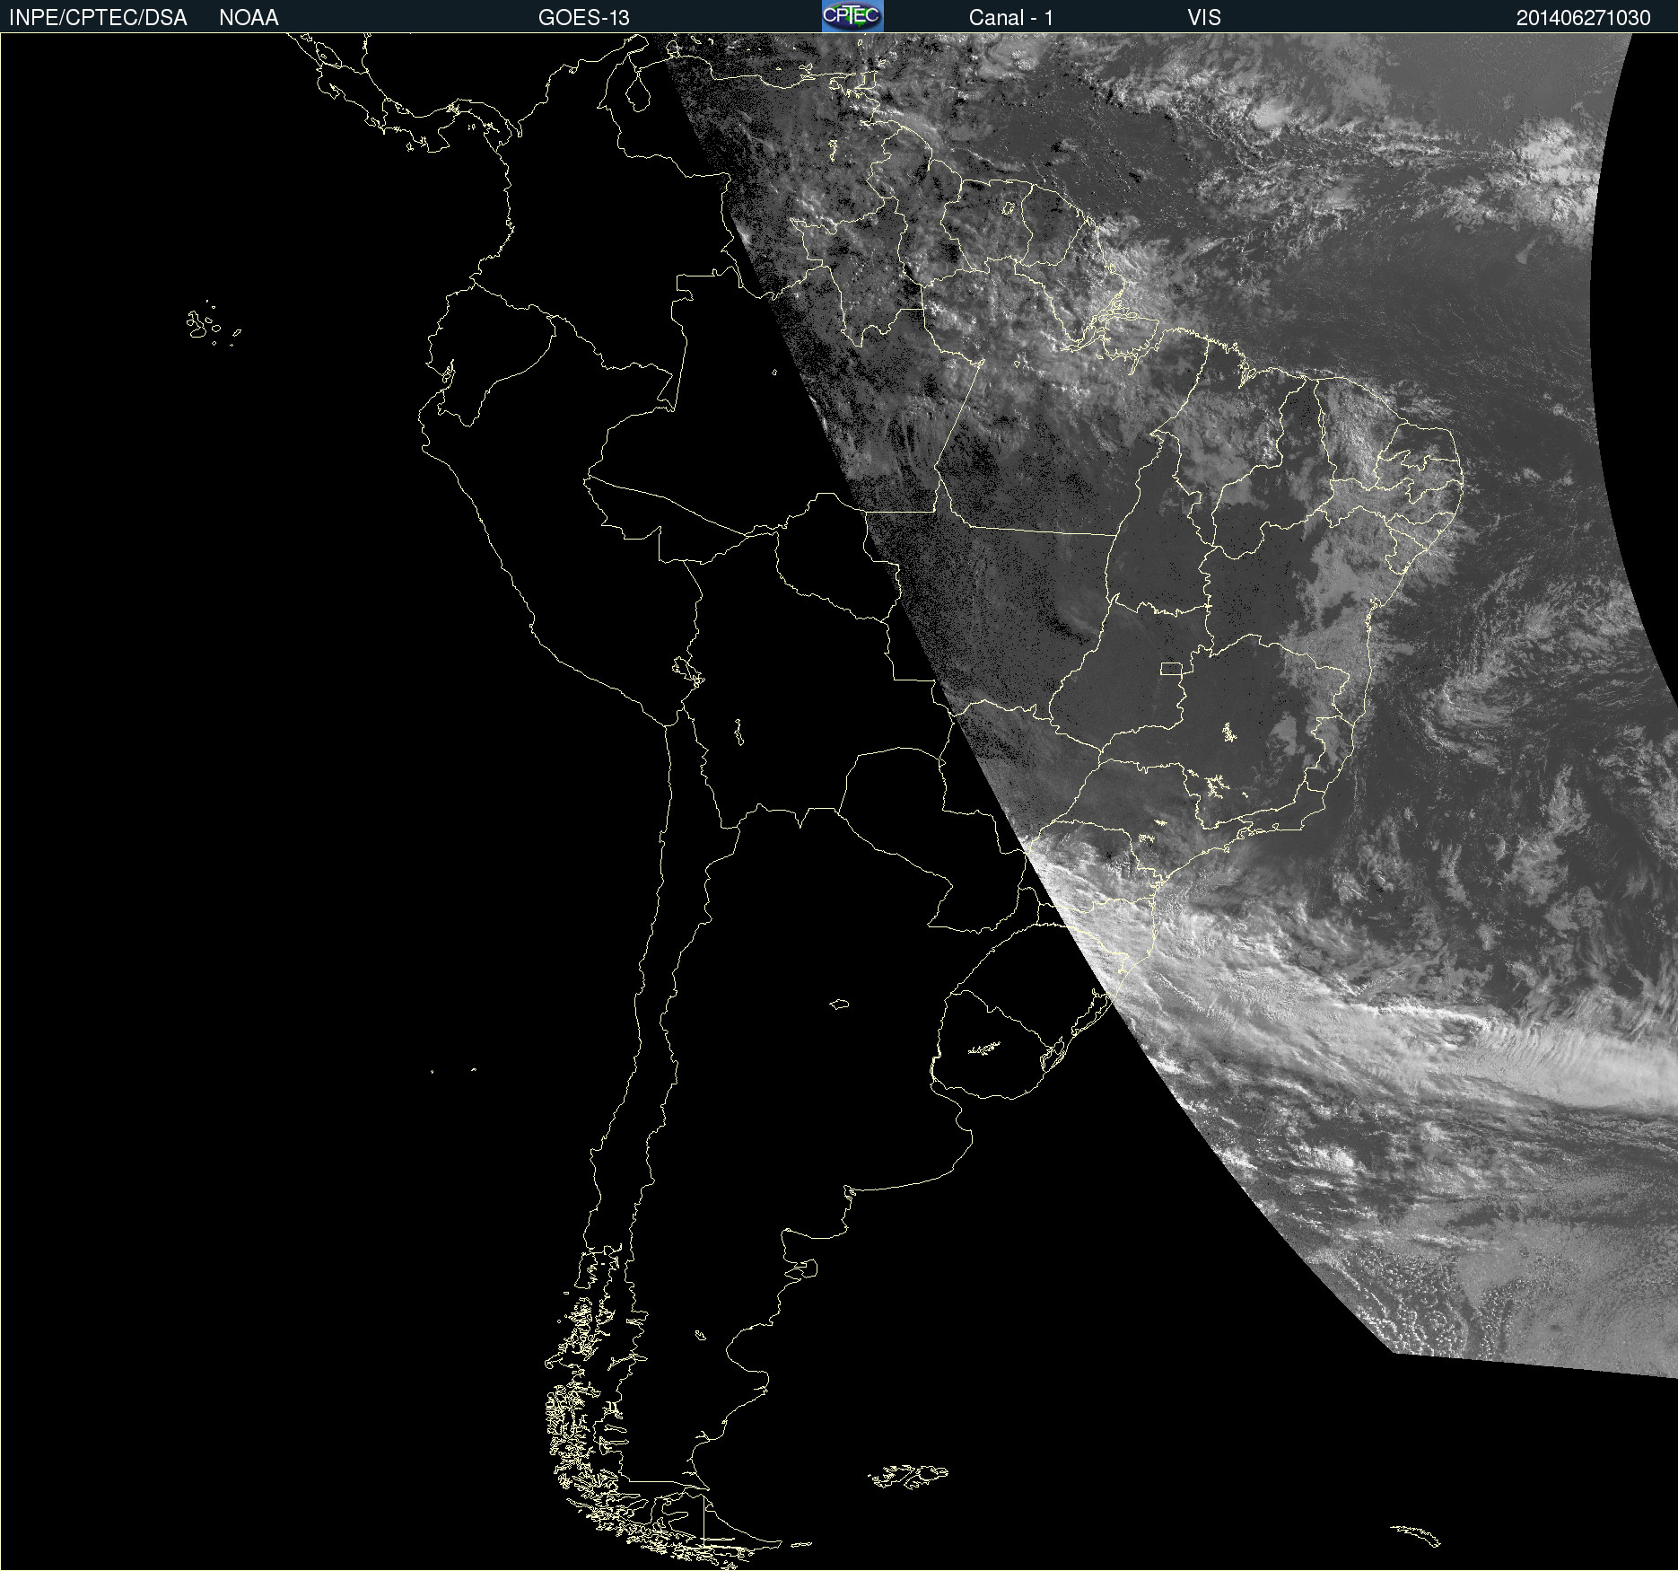Screen dimensions: 1678x1571
Task: Click the 'NOAA' label in the header
Action: (249, 18)
